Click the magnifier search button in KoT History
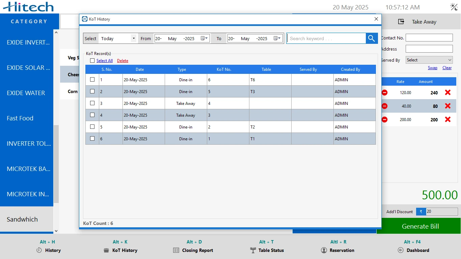The image size is (461, 259). point(372,38)
